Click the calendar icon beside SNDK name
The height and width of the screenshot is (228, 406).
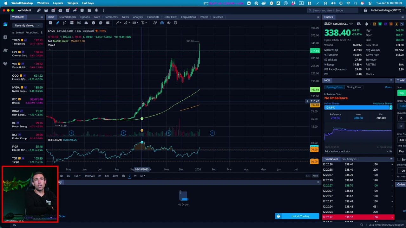359,24
